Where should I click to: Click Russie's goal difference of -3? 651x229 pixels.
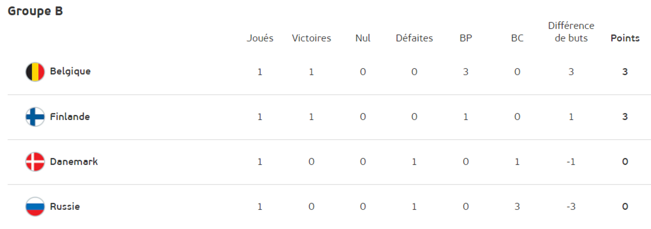pyautogui.click(x=571, y=207)
